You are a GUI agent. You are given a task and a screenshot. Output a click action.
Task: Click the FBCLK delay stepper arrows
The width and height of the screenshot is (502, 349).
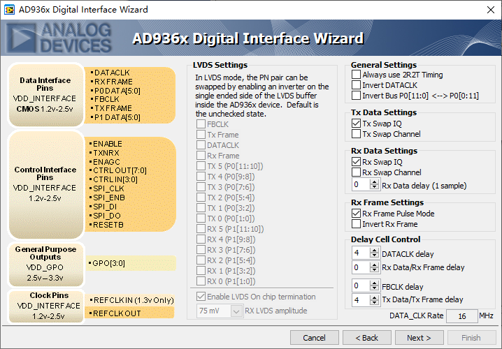pyautogui.click(x=374, y=285)
